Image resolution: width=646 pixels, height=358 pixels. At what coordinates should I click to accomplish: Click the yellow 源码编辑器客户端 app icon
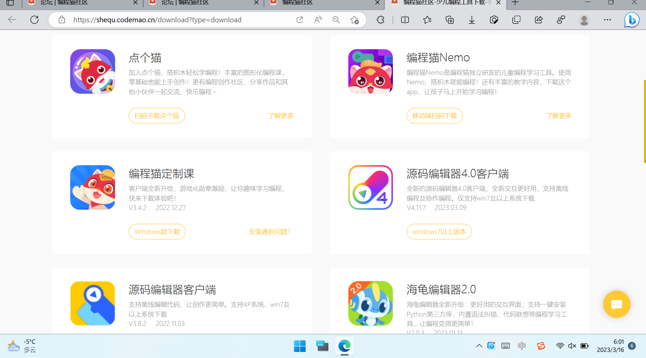(92, 303)
